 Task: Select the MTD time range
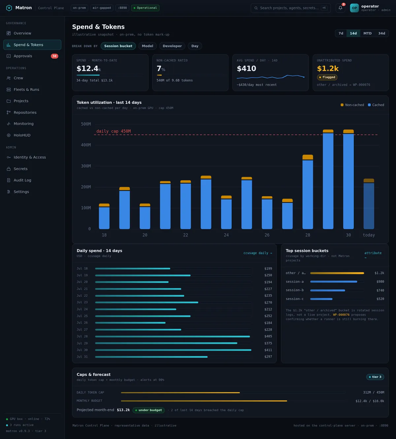(x=367, y=33)
